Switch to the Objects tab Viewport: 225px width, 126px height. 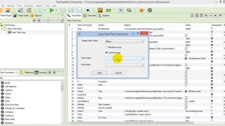pyautogui.click(x=36, y=15)
